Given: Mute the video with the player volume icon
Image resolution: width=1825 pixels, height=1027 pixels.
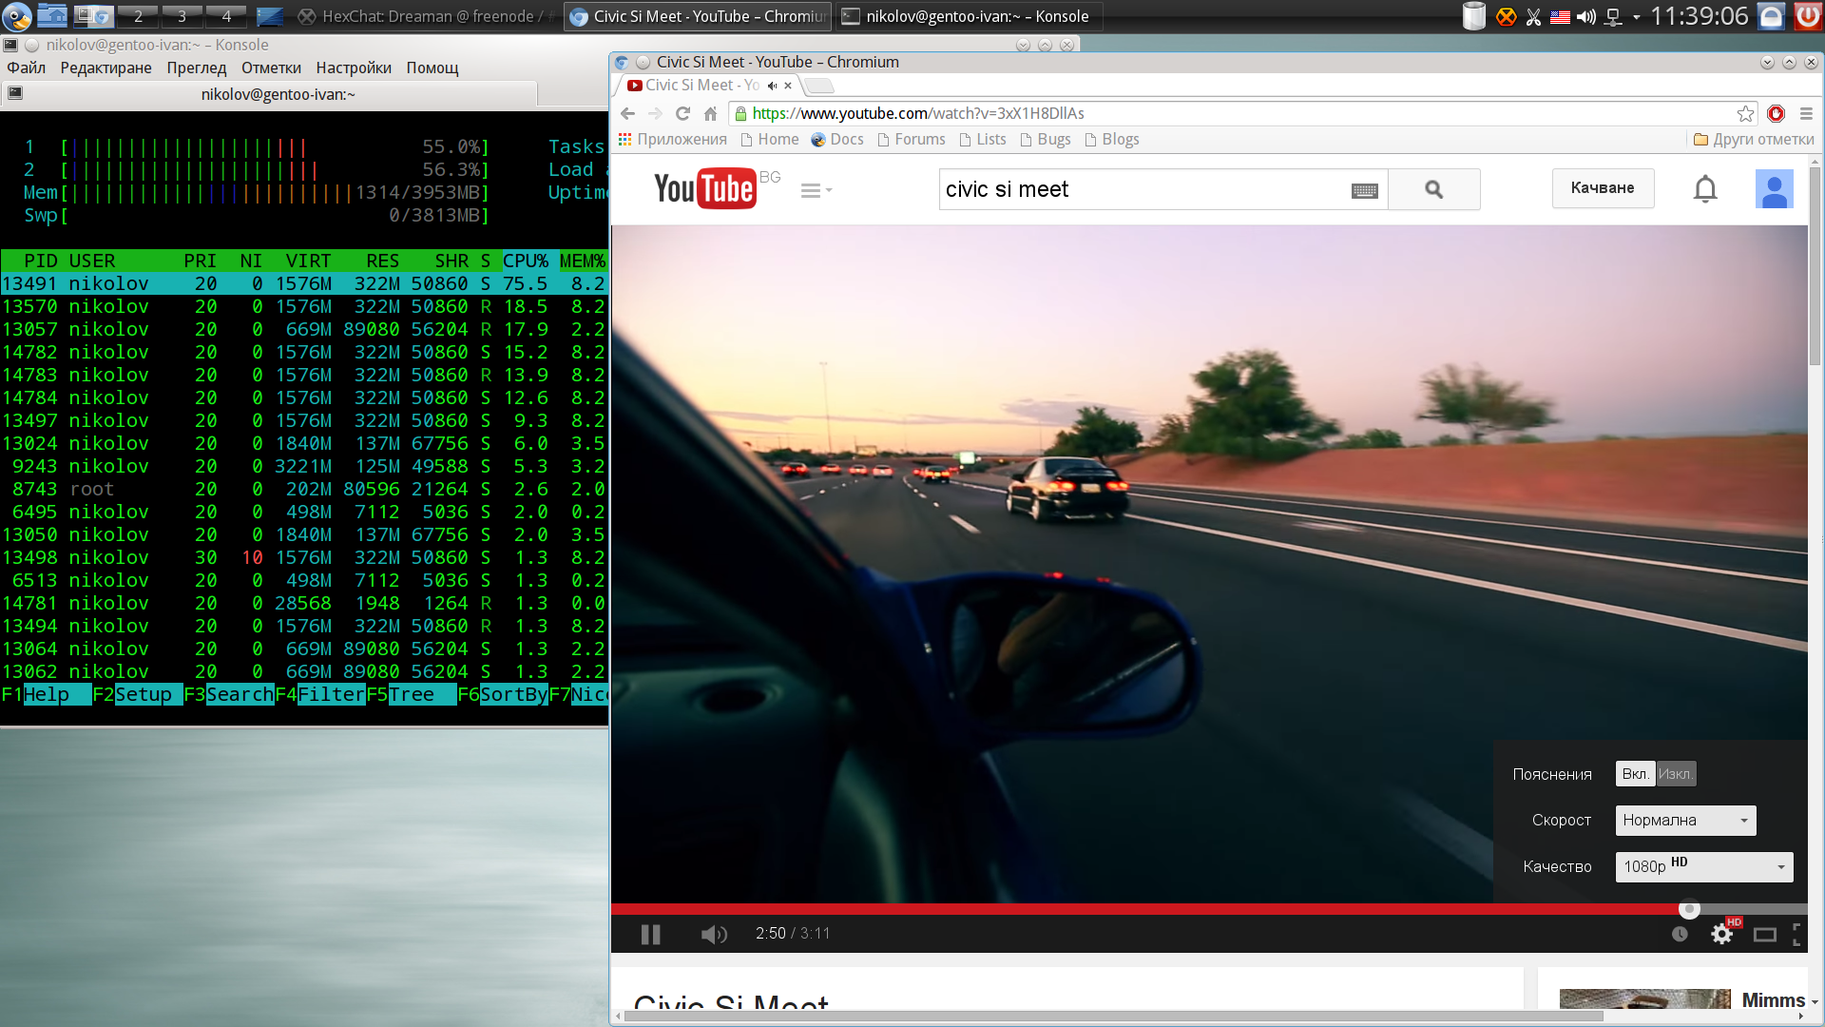Looking at the screenshot, I should 714,935.
